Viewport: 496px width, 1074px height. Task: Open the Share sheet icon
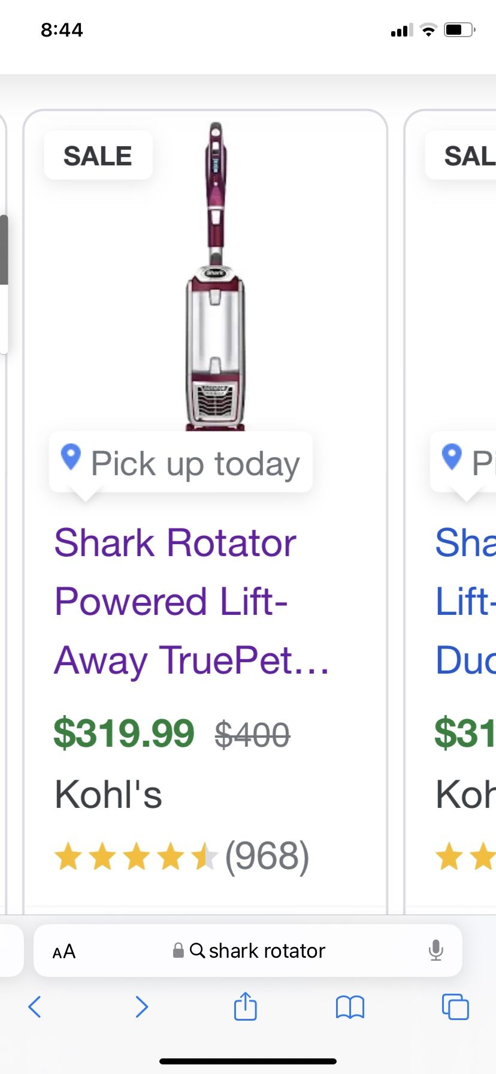click(245, 1006)
